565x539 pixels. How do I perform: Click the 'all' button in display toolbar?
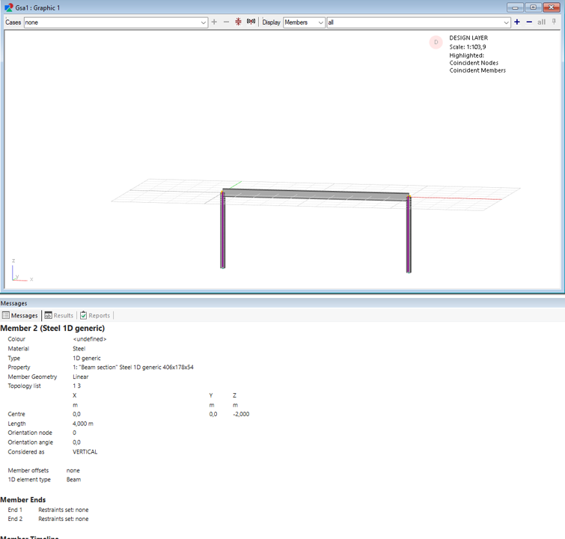pos(541,22)
